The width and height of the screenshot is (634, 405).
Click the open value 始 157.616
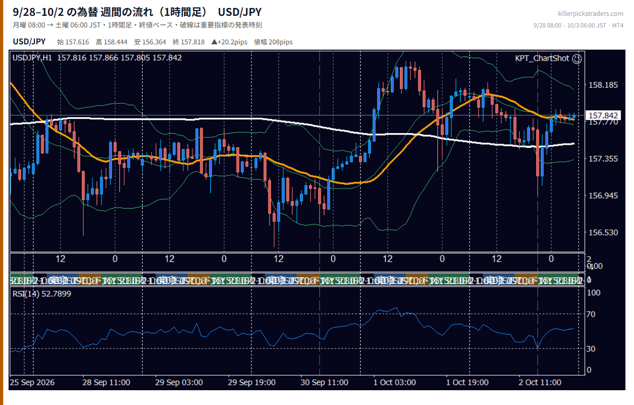click(x=73, y=42)
